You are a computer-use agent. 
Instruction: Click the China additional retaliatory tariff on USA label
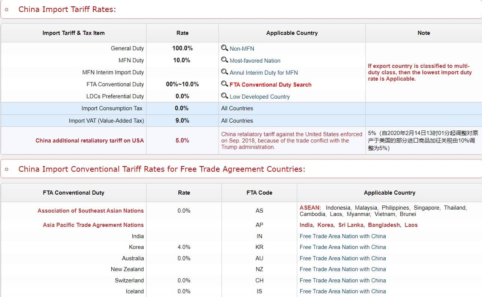89,140
